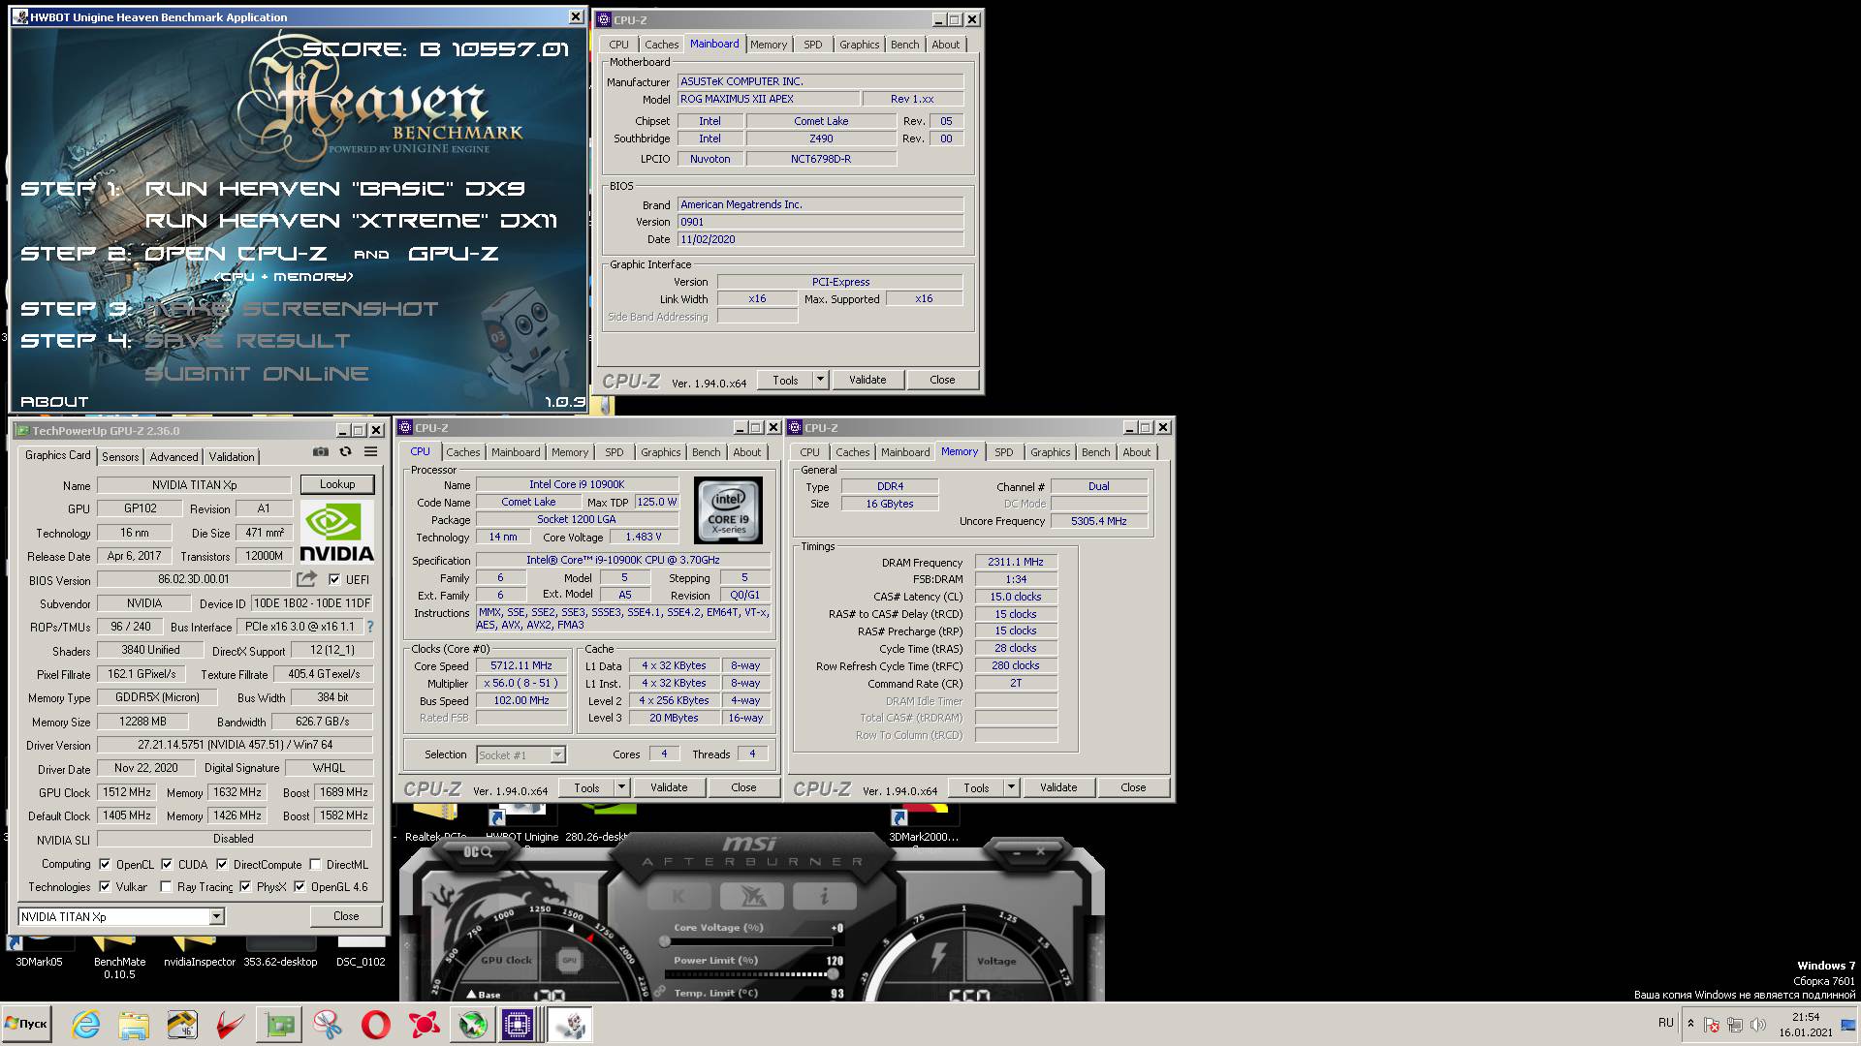Click the Core Voltage slider handle

point(665,940)
